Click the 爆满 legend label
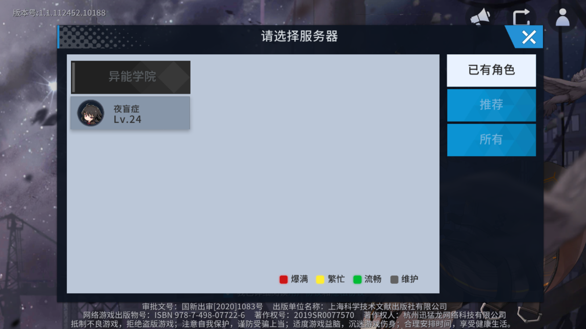This screenshot has width=586, height=329. [x=299, y=279]
